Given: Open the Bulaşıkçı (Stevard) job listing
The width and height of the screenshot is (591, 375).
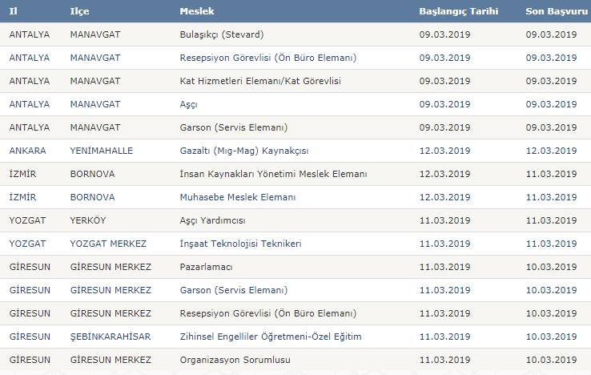Looking at the screenshot, I should pos(222,34).
